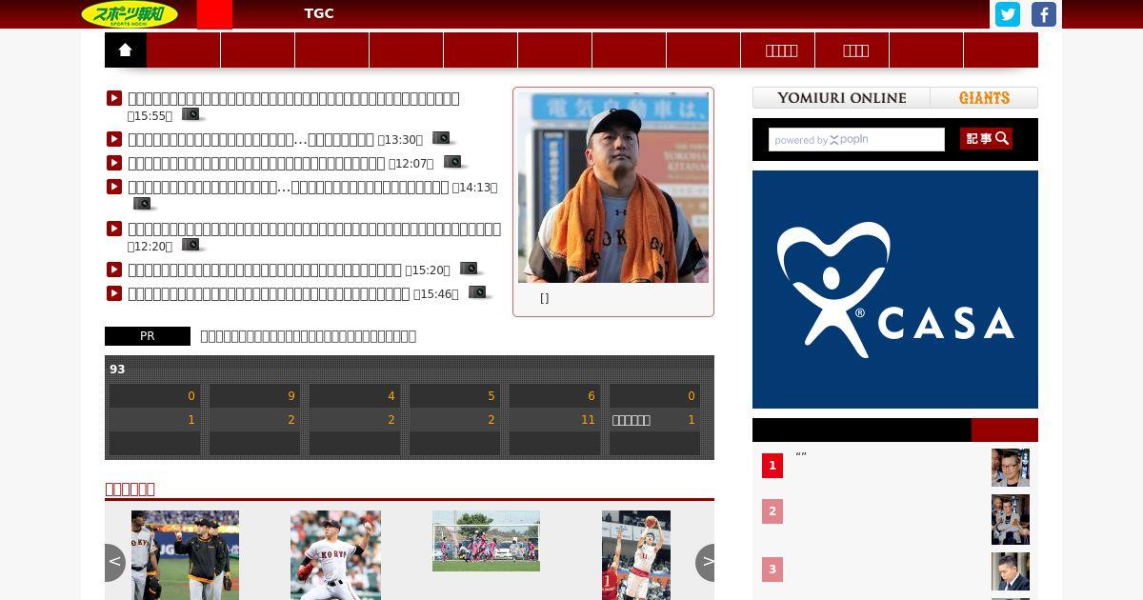Click red square next to logo
Image resolution: width=1143 pixels, height=600 pixels.
tap(214, 14)
